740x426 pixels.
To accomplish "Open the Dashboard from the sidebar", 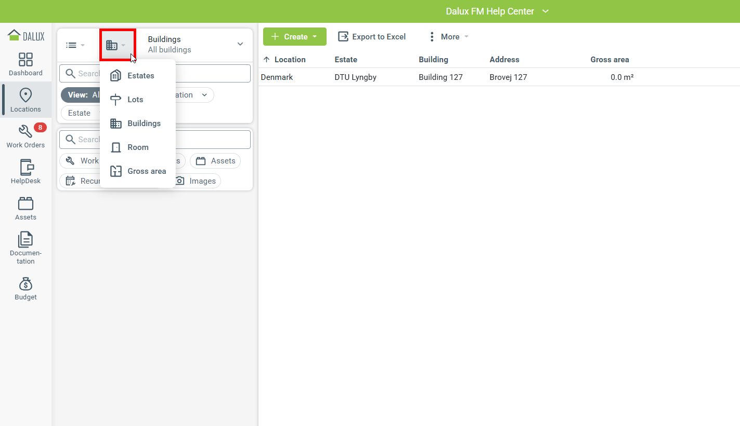I will (25, 64).
